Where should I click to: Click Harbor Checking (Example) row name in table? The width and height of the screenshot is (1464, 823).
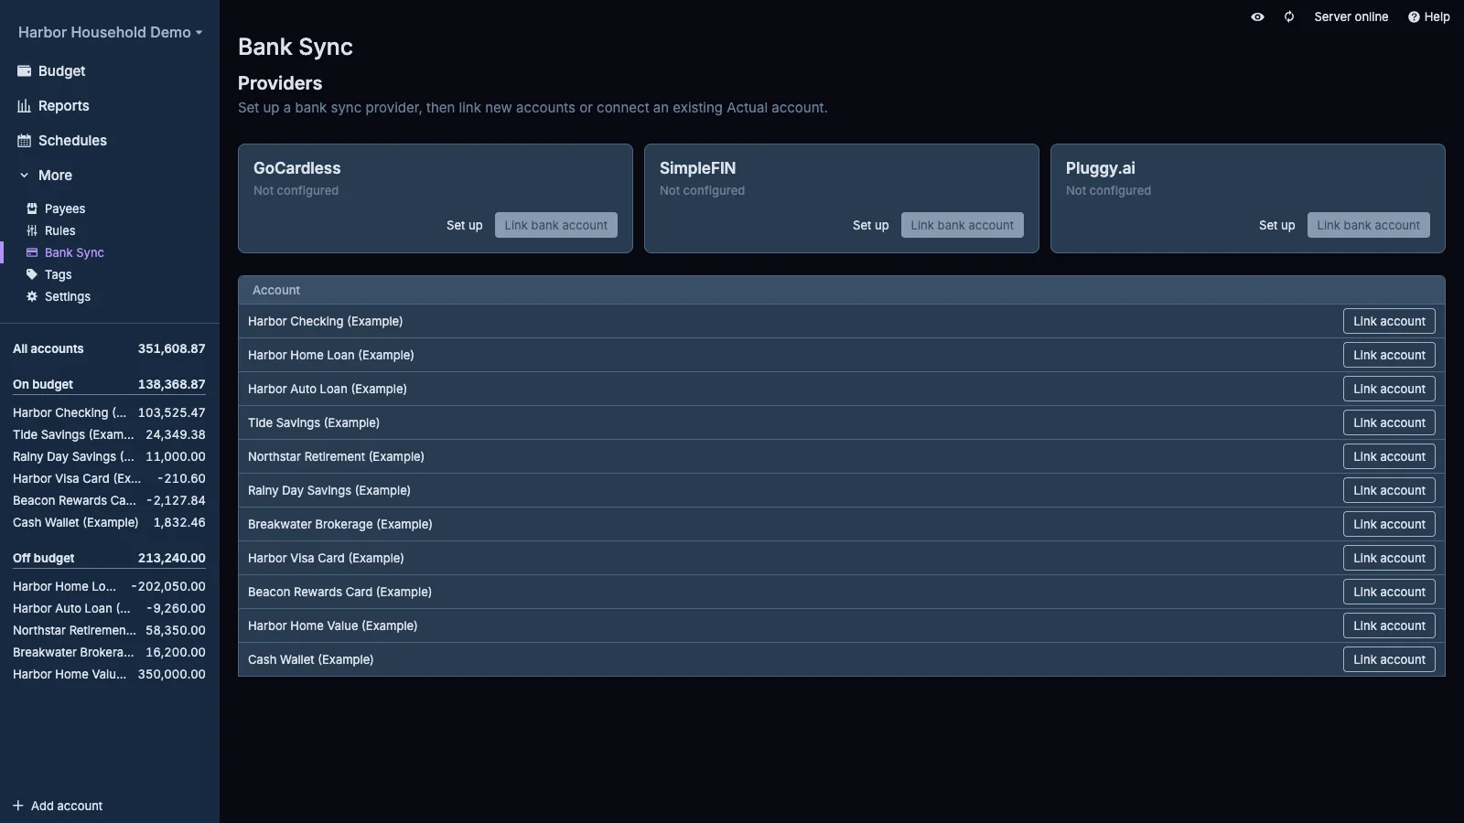[x=325, y=321]
